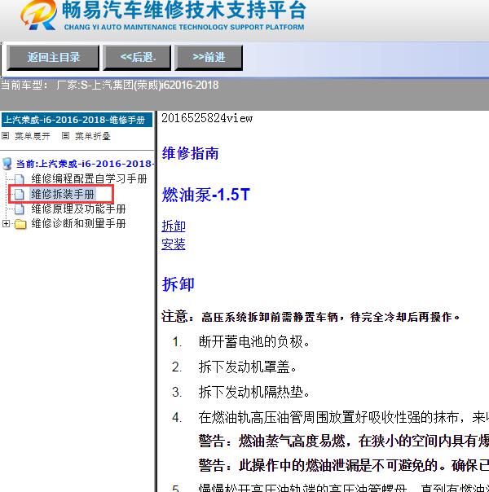Click the computer icon of the root tree node

[x=7, y=164]
